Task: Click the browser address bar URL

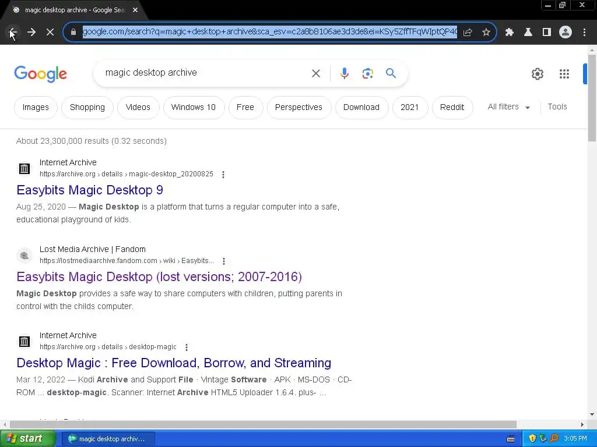Action: [x=269, y=32]
